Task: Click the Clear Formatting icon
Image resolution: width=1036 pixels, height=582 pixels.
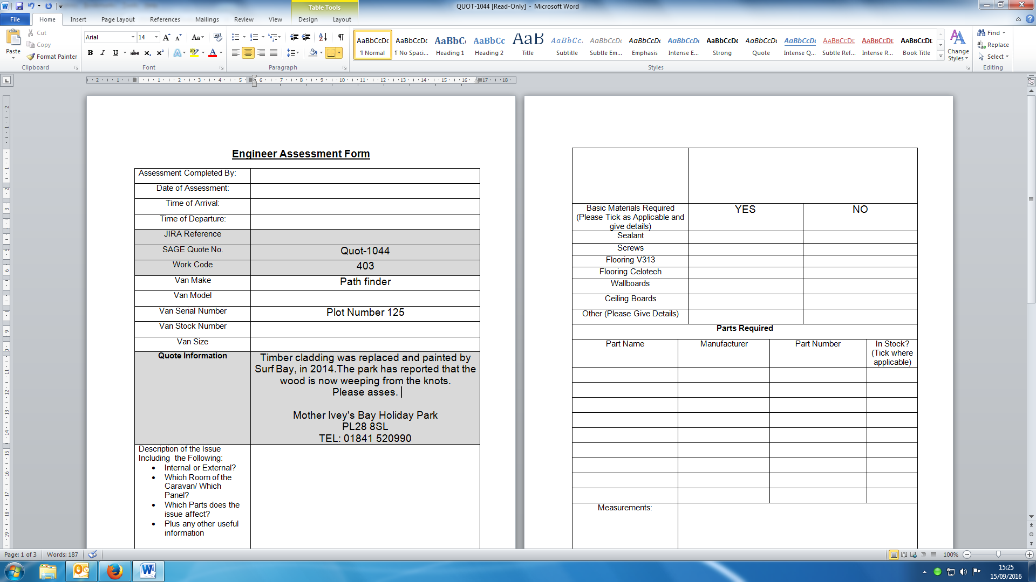Action: pyautogui.click(x=218, y=37)
